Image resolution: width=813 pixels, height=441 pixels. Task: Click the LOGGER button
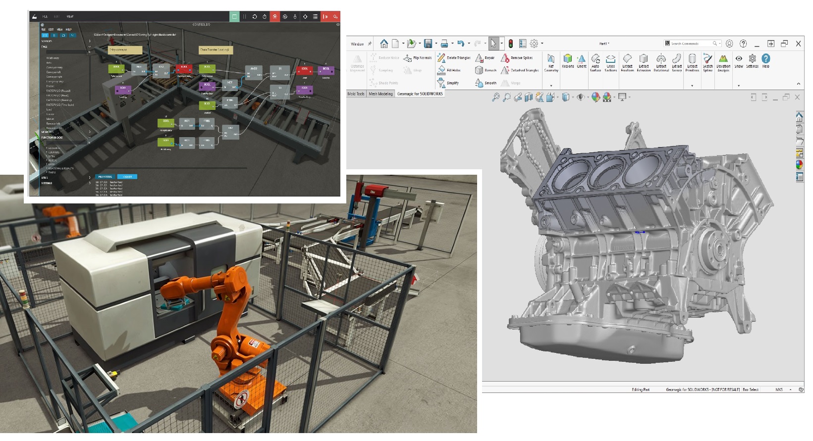click(127, 177)
